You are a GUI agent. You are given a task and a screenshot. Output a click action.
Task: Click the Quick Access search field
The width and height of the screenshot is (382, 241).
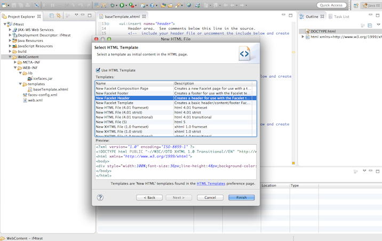pyautogui.click(x=331, y=5)
